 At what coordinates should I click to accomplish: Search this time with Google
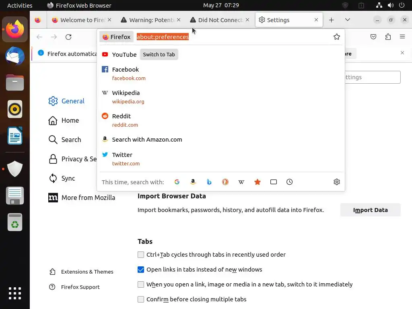(x=177, y=182)
